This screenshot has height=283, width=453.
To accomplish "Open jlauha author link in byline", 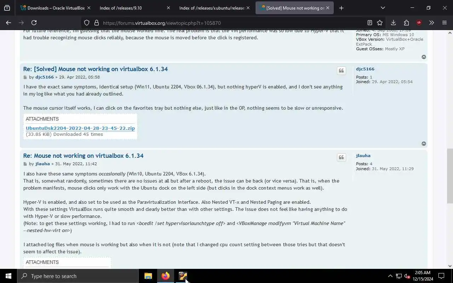I will (x=42, y=164).
